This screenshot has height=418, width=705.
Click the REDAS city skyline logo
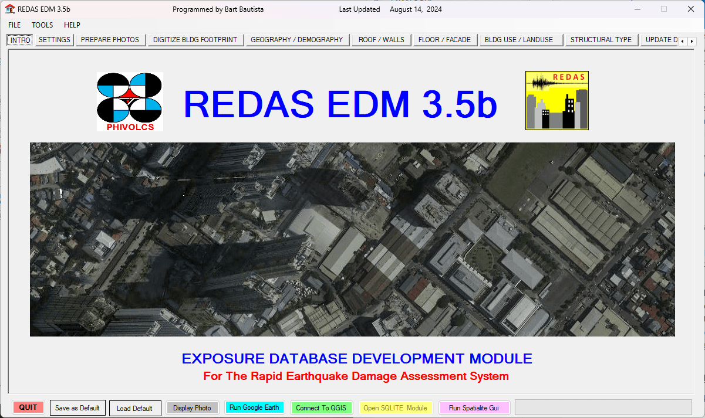click(x=556, y=100)
